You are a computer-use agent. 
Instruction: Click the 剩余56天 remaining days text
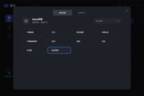(x=9, y=76)
